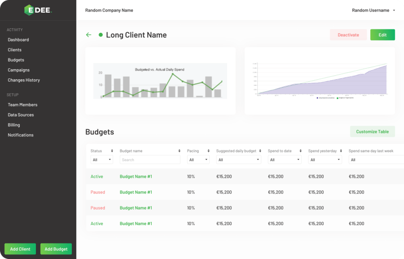Viewport: 404px width, 259px height.
Task: Open the Spend yesterday filter dropdown
Action: coord(325,160)
